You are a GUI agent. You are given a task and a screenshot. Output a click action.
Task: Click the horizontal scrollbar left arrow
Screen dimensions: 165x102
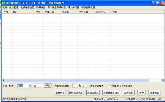click(x=4, y=80)
